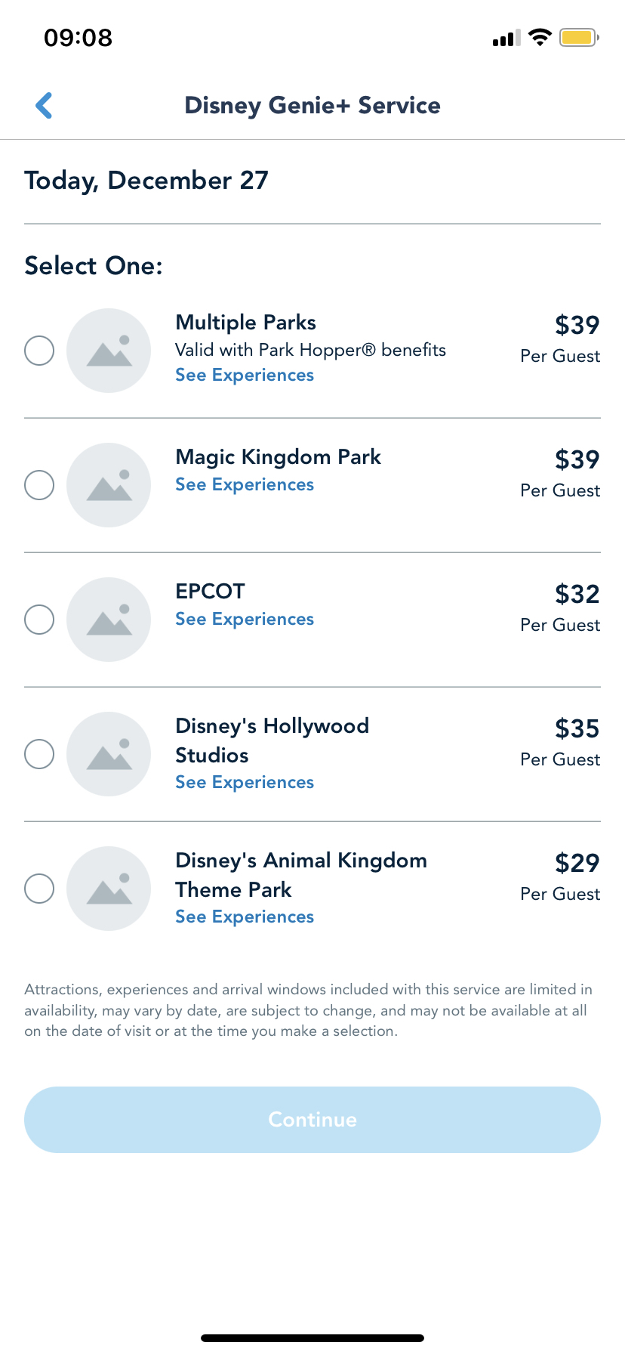Tap the EPCOT placeholder image icon
The width and height of the screenshot is (625, 1354).
pyautogui.click(x=109, y=620)
